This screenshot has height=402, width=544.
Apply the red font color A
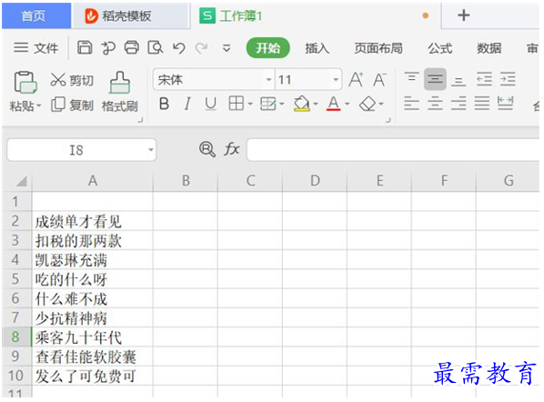pyautogui.click(x=334, y=104)
